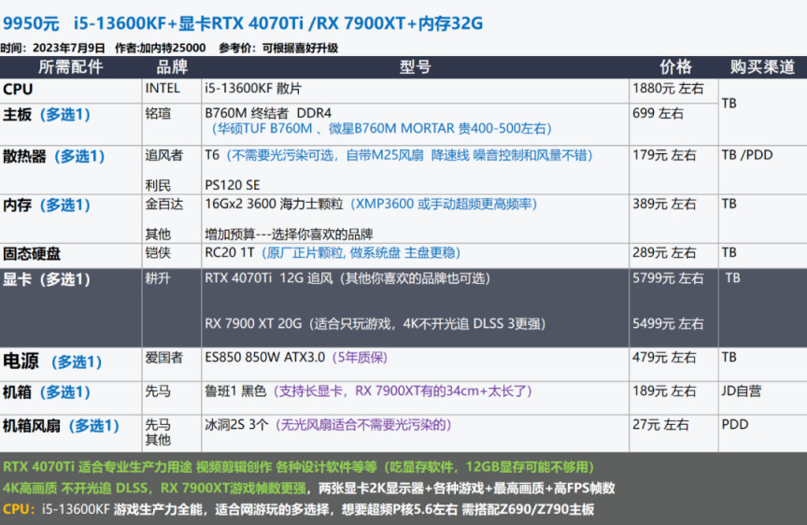Select '冰洞2S 3个' fan model text

[x=236, y=425]
